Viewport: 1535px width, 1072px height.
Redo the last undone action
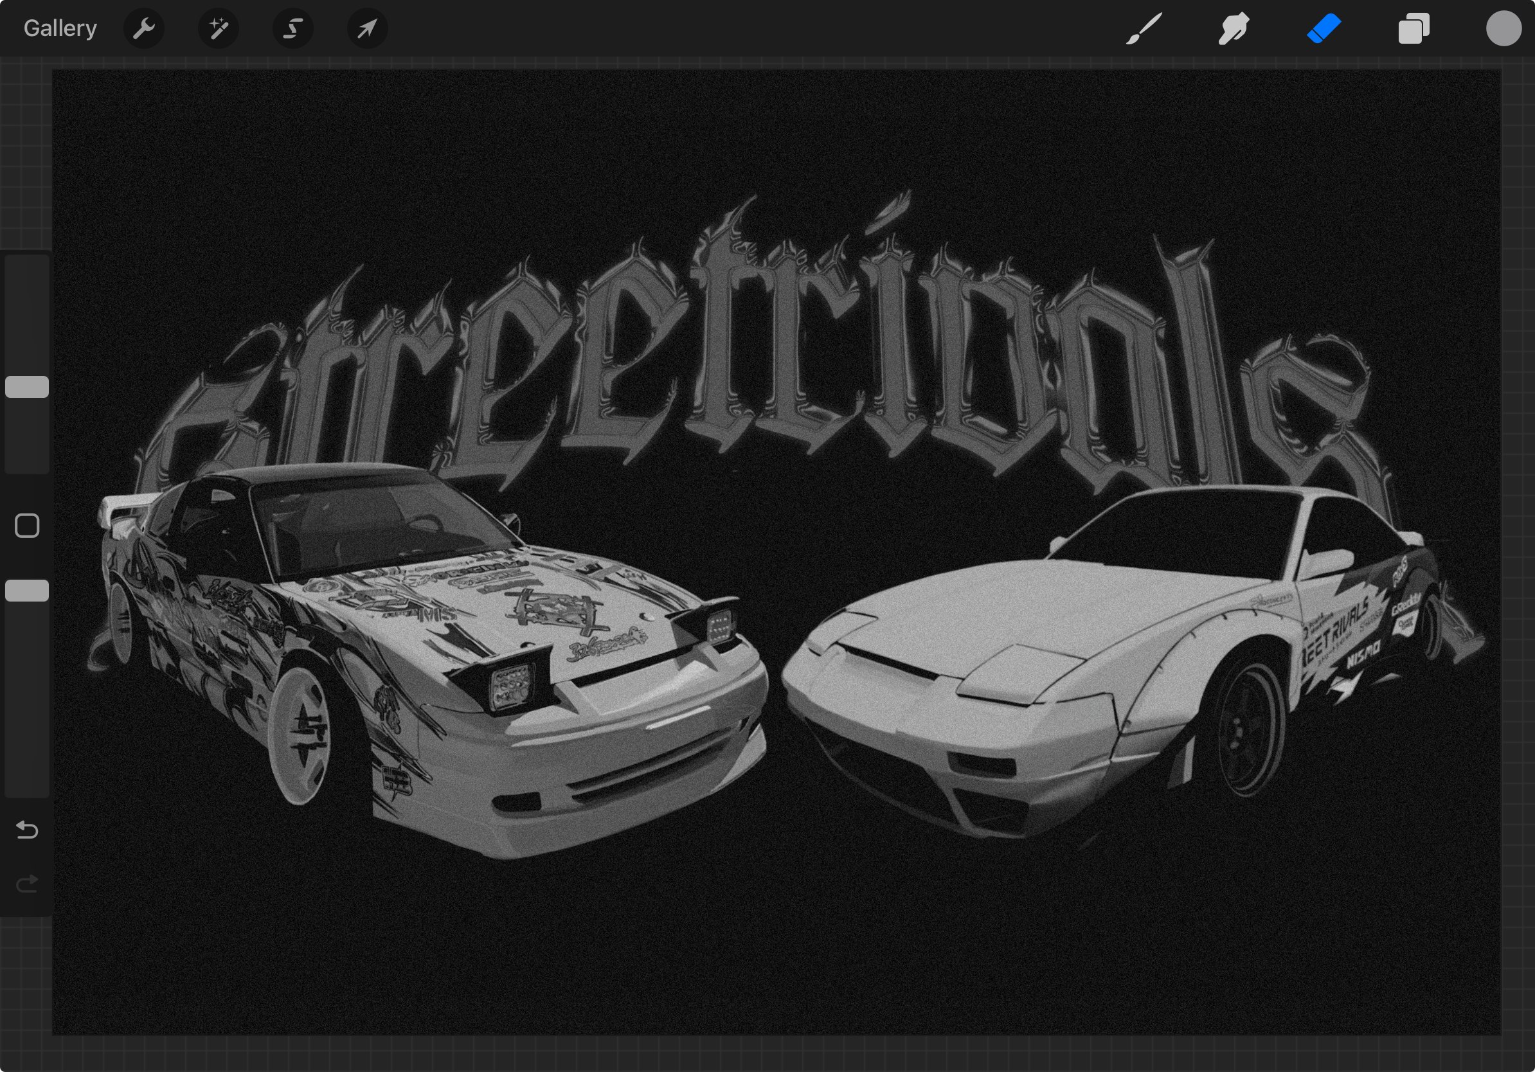click(27, 884)
